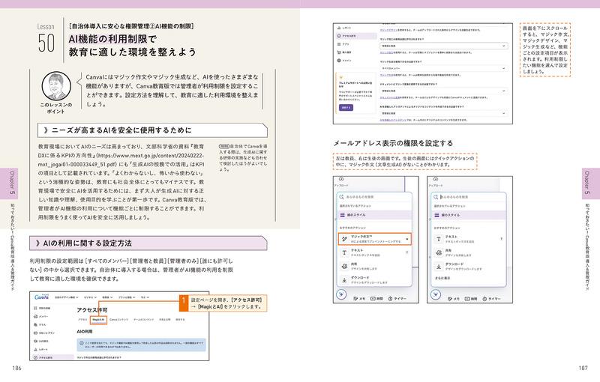Click the sparkle assistant button in the teacher screen
Screen dimensions: 600x382
click(x=341, y=294)
